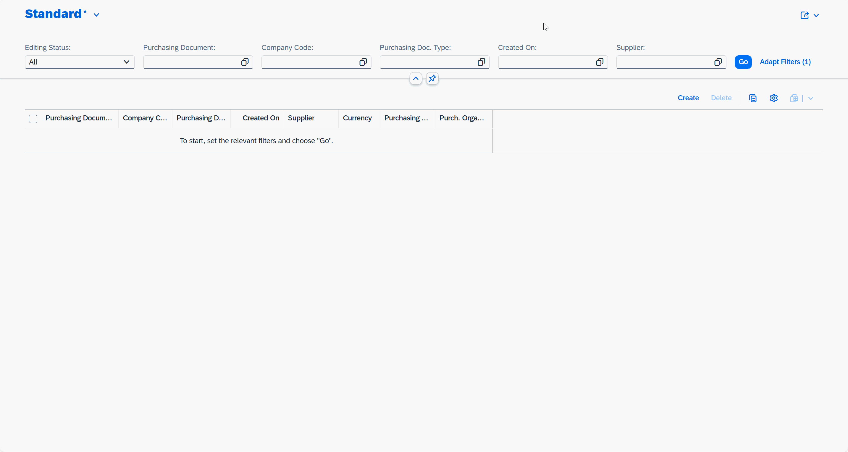The height and width of the screenshot is (452, 848).
Task: Open value help for Purchasing Doc. Type
Action: click(x=481, y=62)
